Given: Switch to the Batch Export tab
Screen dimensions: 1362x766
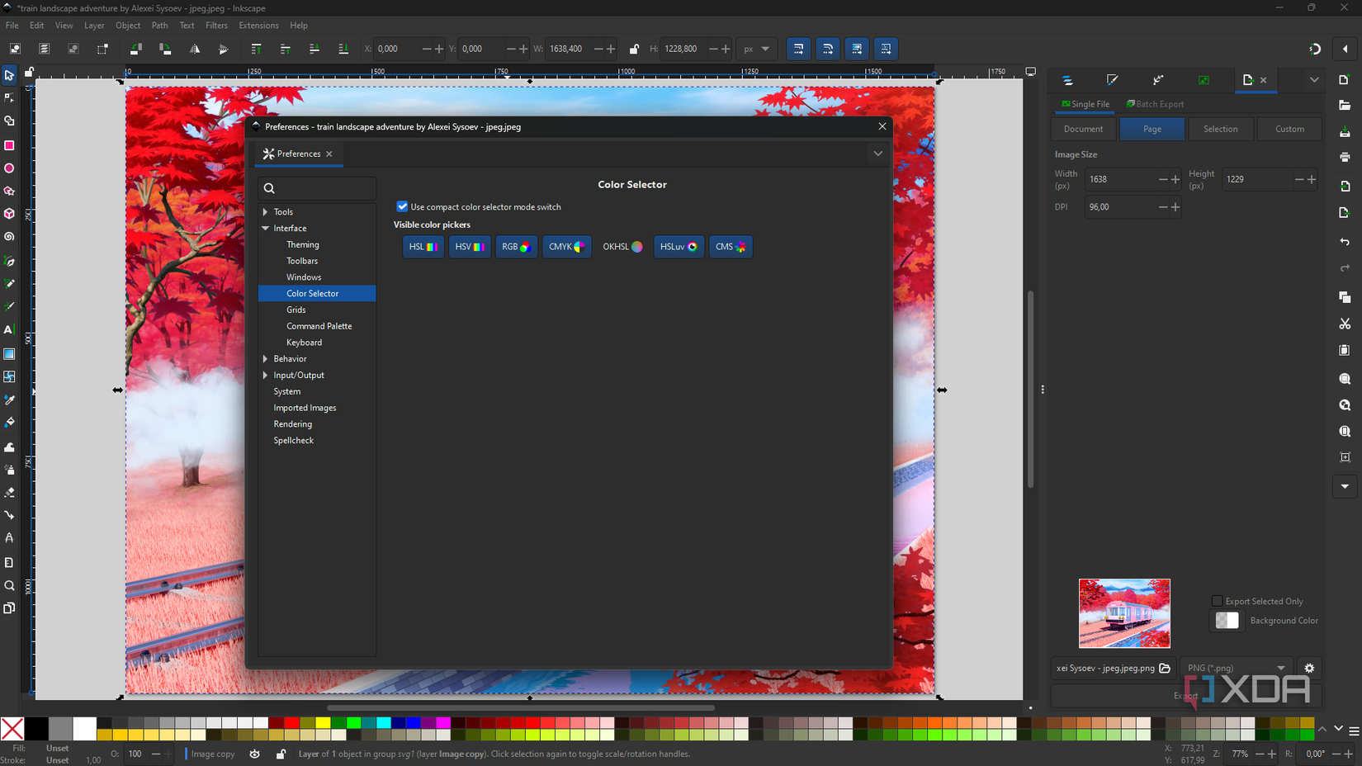Looking at the screenshot, I should point(1156,104).
